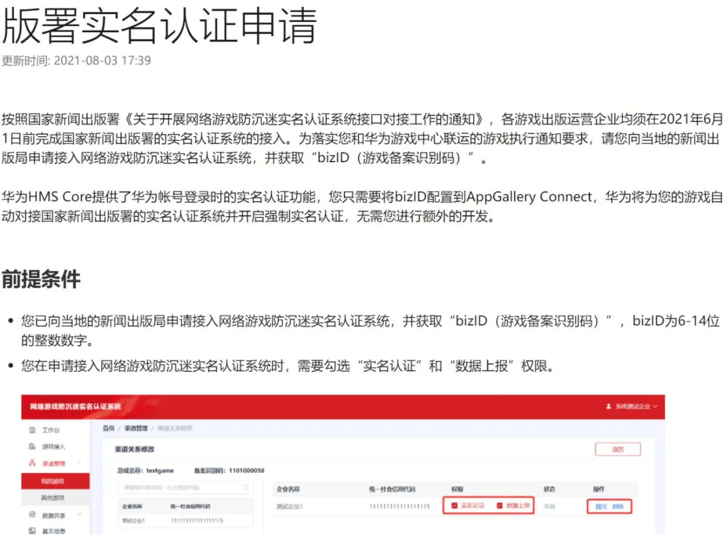Click the 基本信息 sidebar icon
This screenshot has width=724, height=538.
pos(32,531)
